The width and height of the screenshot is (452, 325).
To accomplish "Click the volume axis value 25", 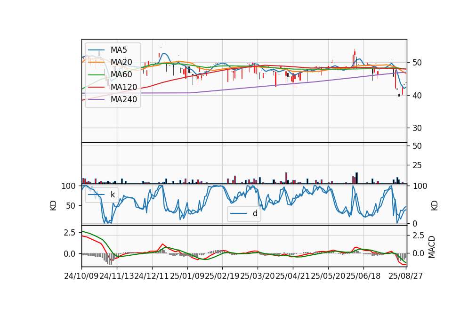I will 417,165.
